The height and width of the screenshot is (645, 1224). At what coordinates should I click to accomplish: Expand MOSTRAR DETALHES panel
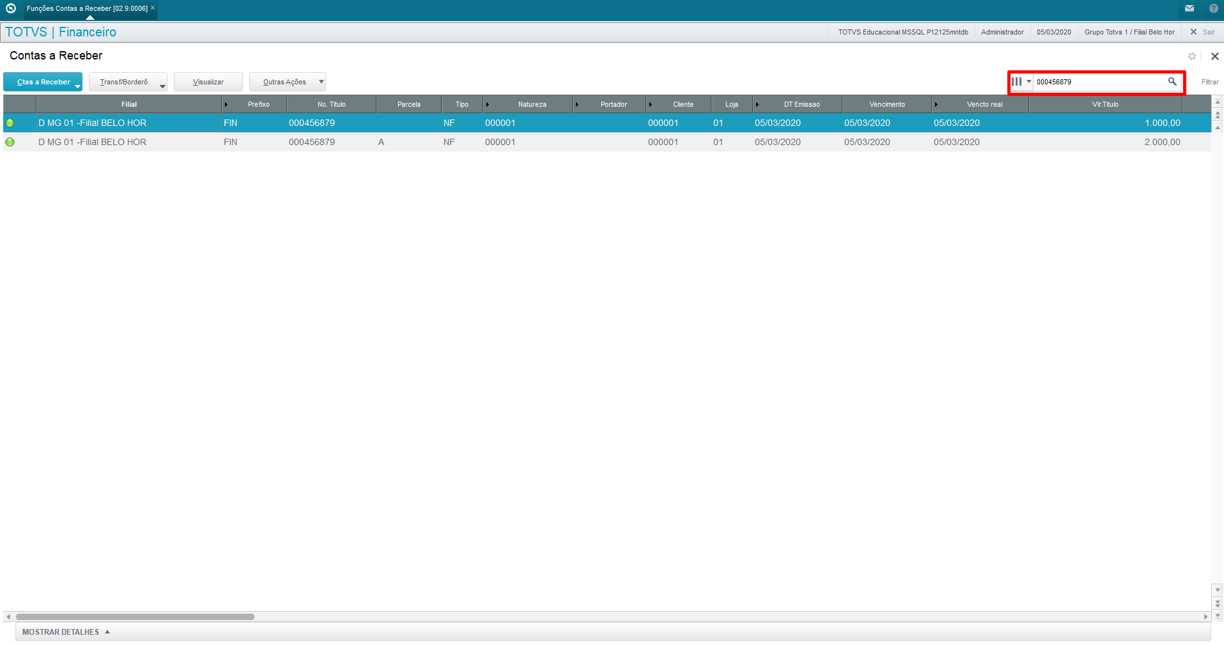tap(66, 632)
